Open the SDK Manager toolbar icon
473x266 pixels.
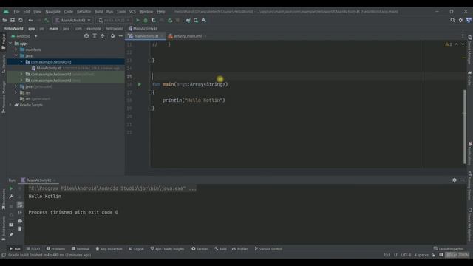coord(204,20)
